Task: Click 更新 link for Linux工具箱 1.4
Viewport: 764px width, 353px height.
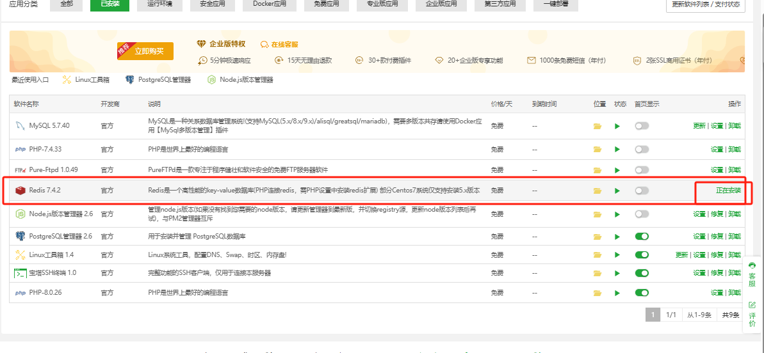Action: (681, 255)
